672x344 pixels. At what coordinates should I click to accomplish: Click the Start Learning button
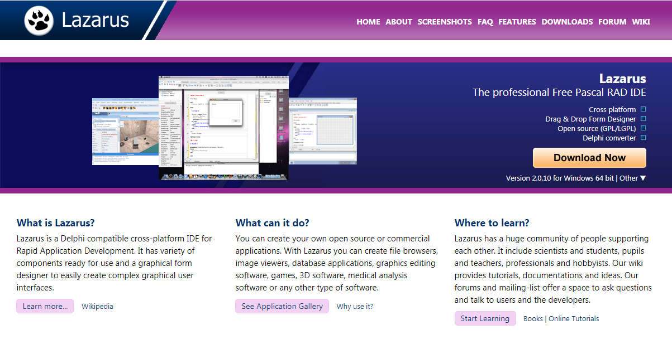point(485,318)
